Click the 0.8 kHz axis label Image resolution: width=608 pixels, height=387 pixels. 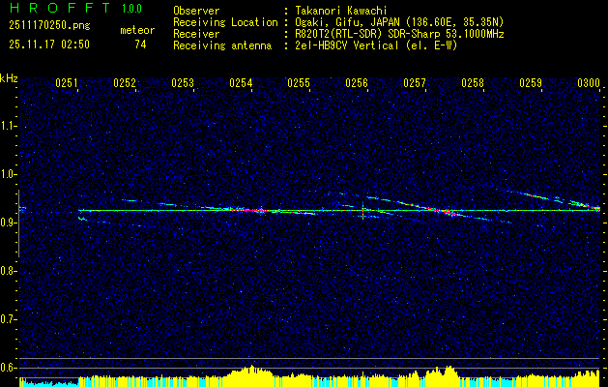8,271
